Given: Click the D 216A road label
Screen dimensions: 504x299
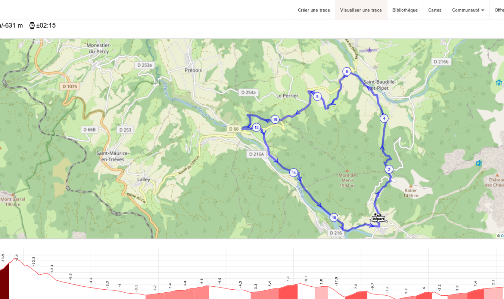Looking at the screenshot, I should pos(256,154).
